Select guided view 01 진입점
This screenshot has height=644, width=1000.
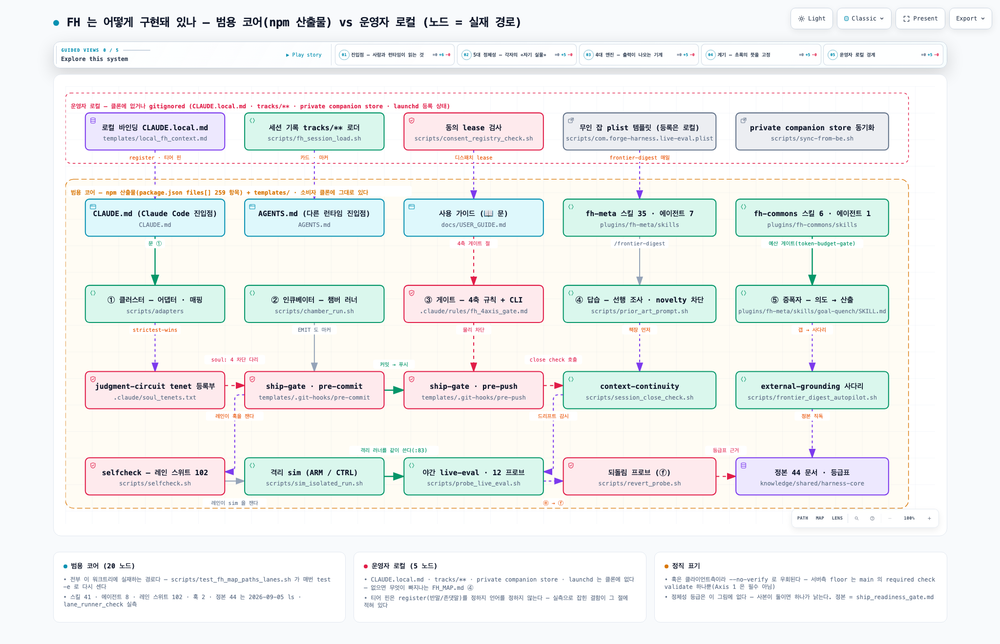(x=395, y=55)
